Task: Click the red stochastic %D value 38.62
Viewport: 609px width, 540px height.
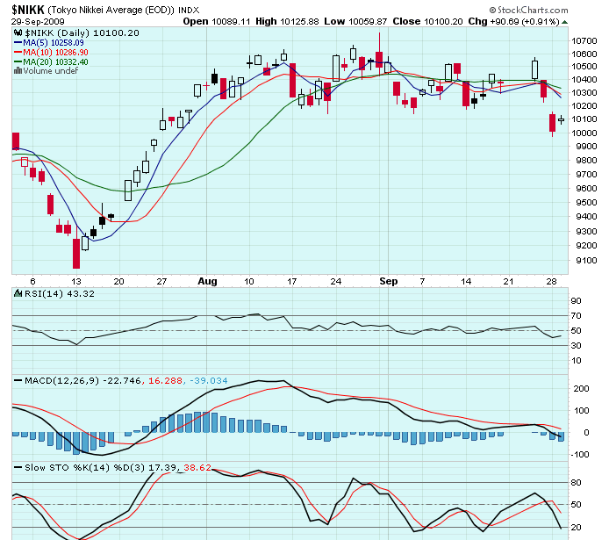Action: [197, 467]
